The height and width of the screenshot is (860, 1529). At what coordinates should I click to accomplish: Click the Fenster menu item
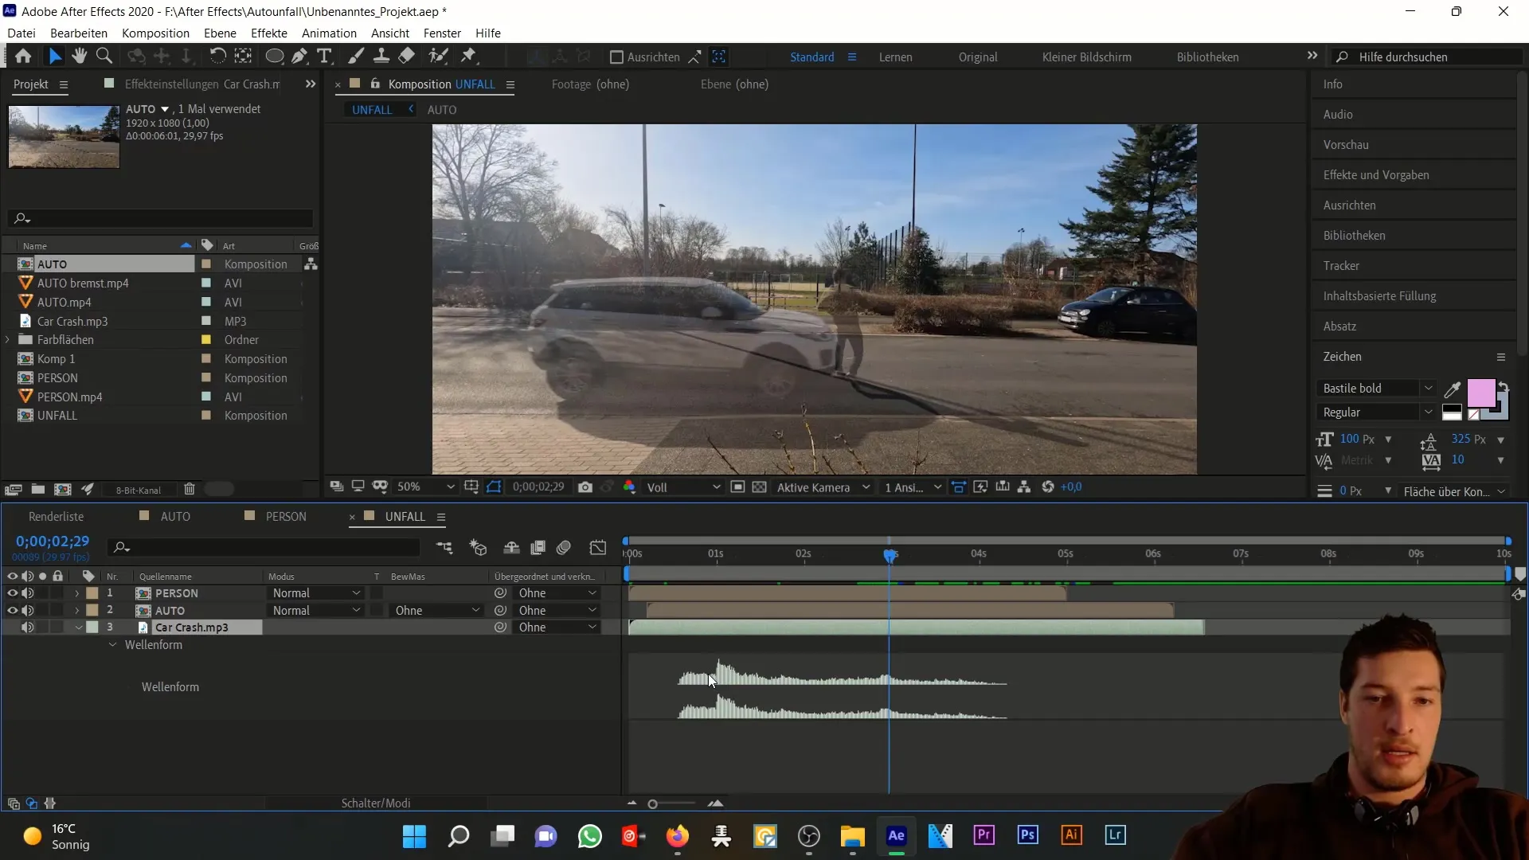(x=442, y=33)
